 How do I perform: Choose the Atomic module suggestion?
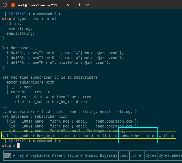(x=91, y=155)
